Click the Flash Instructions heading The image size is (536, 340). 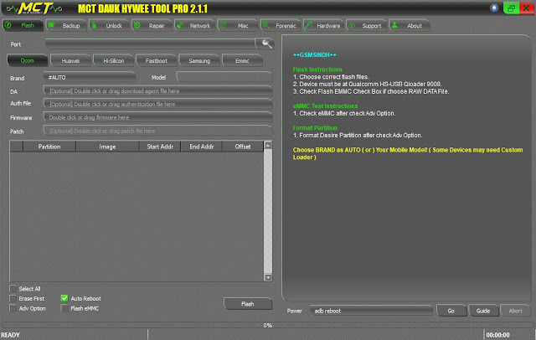click(317, 70)
